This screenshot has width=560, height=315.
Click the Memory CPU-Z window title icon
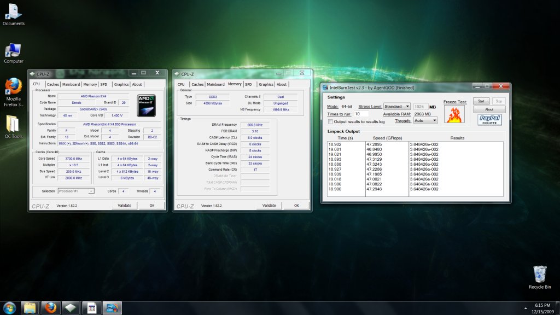click(x=177, y=74)
